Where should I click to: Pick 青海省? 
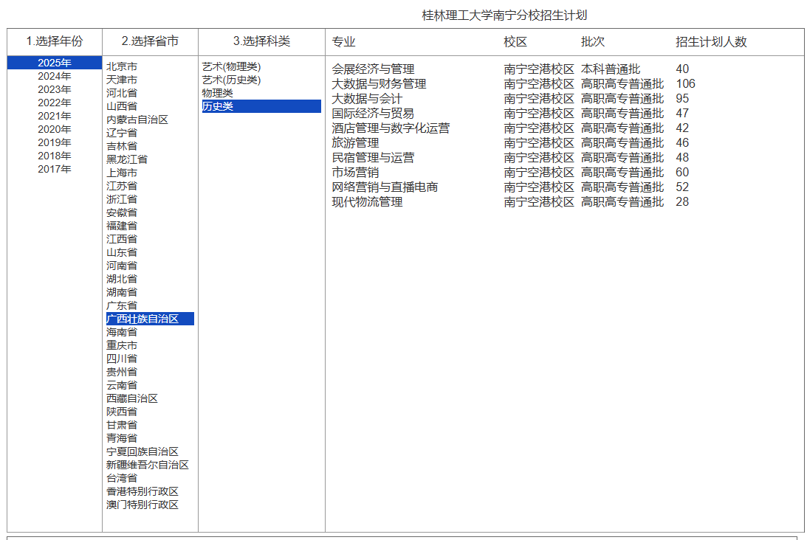(x=122, y=438)
